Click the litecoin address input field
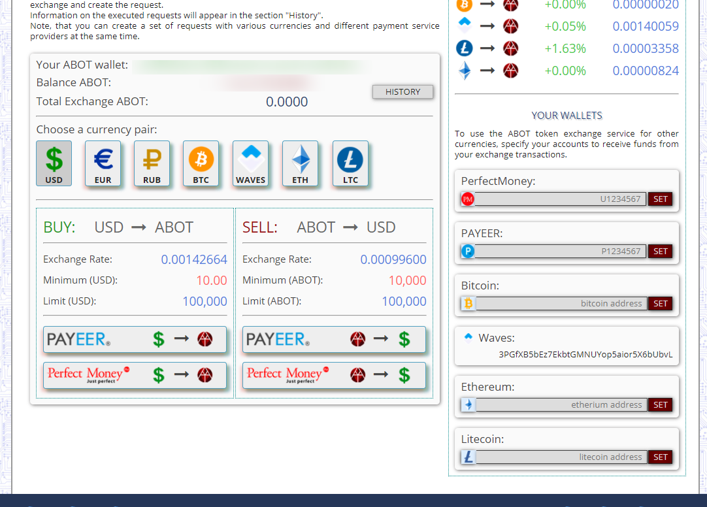This screenshot has width=707, height=507. coord(562,457)
